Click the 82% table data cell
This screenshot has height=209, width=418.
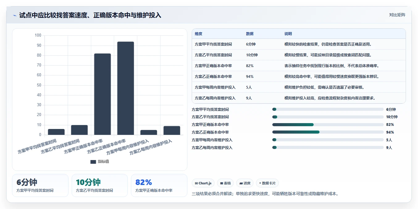pos(250,66)
